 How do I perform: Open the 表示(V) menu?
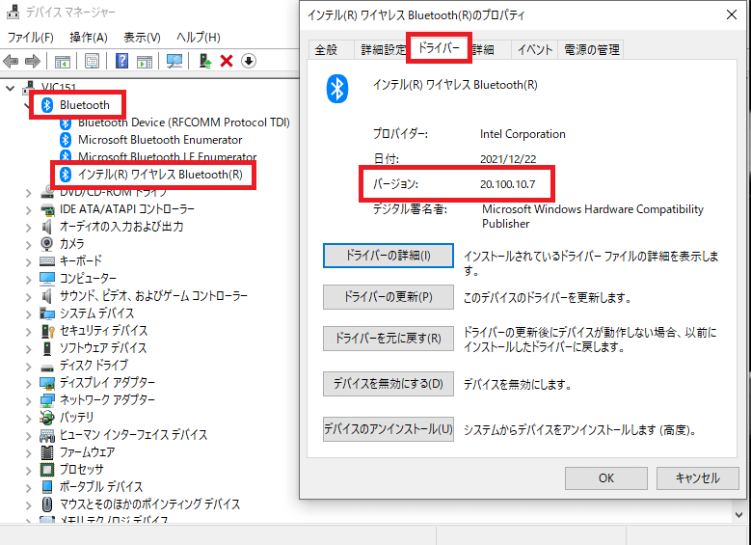point(142,37)
